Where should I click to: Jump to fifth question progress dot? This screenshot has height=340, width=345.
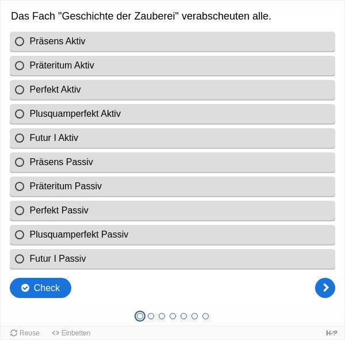tap(183, 316)
